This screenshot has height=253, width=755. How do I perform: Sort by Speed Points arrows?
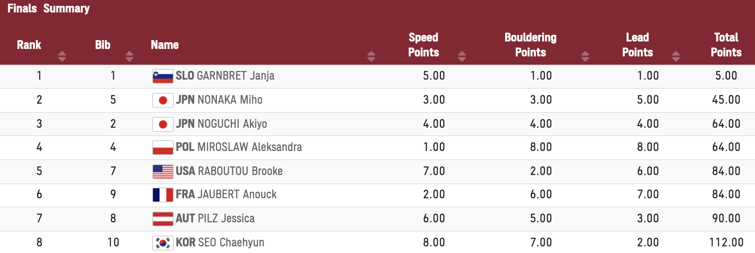(462, 56)
